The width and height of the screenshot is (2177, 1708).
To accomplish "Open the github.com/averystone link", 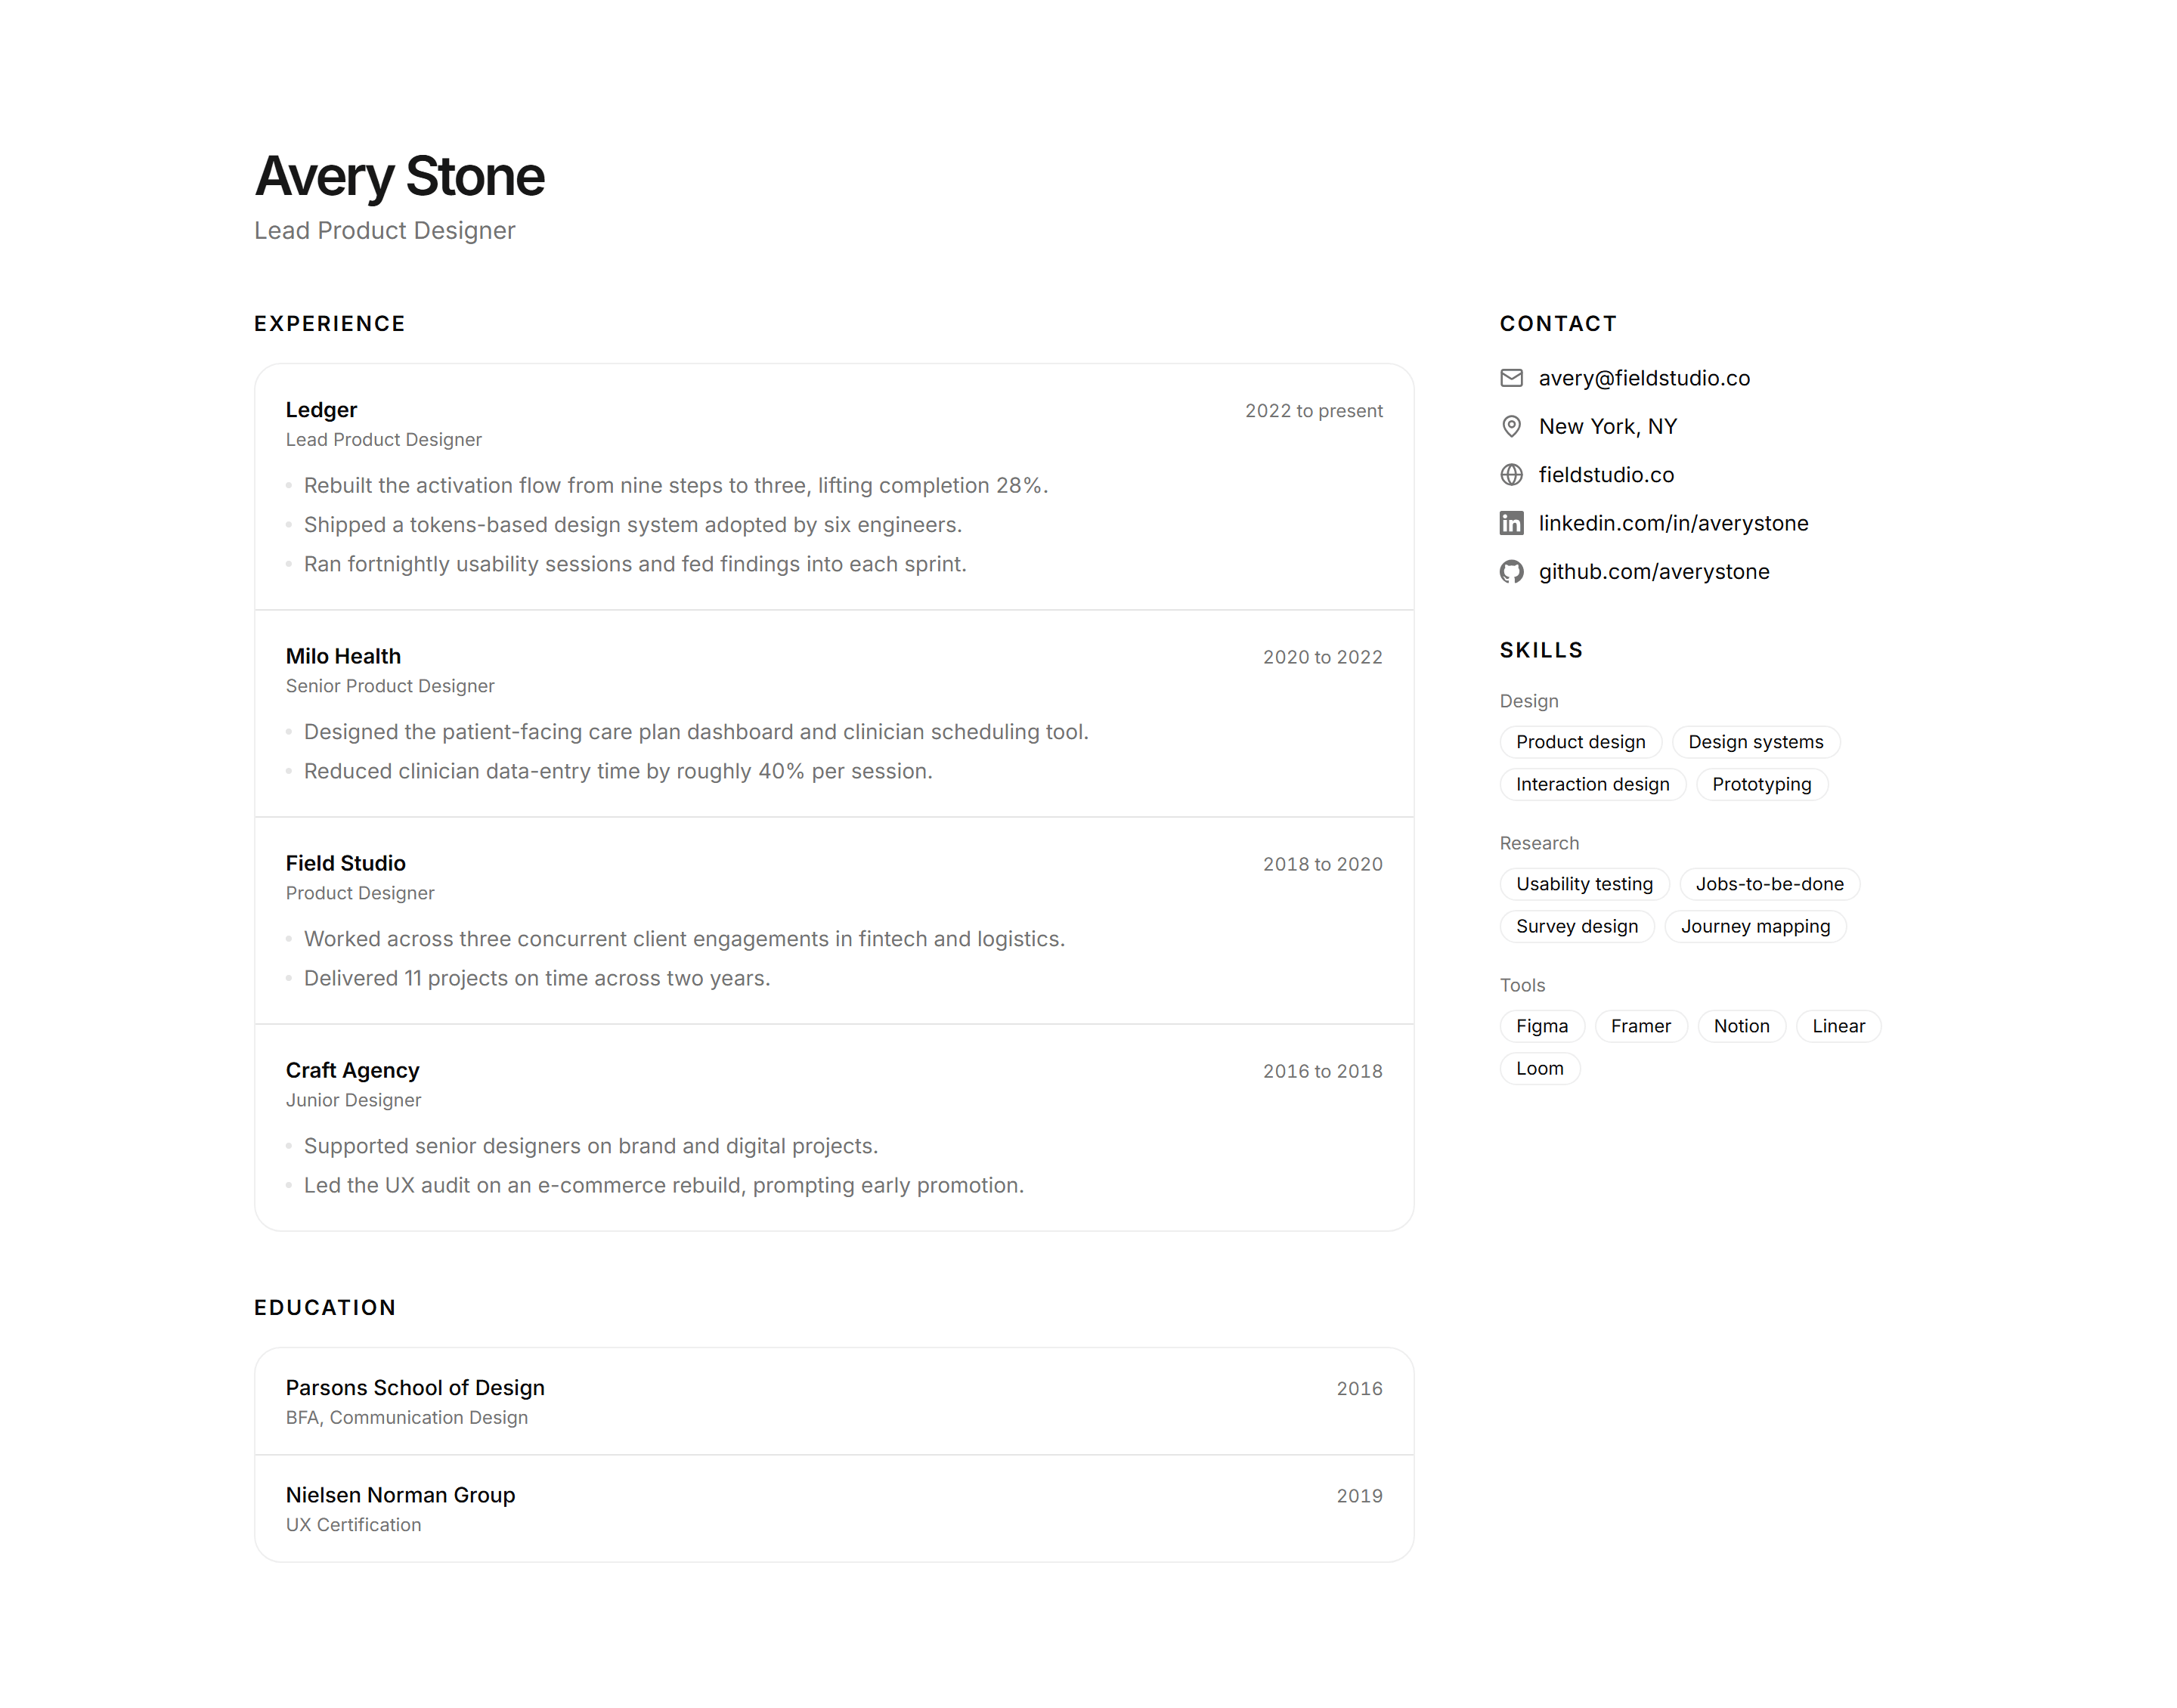I will tap(1654, 571).
